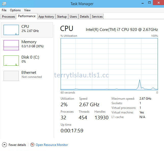164x151 pixels.
Task: Switch to the Details tab
Action: tap(84, 17)
